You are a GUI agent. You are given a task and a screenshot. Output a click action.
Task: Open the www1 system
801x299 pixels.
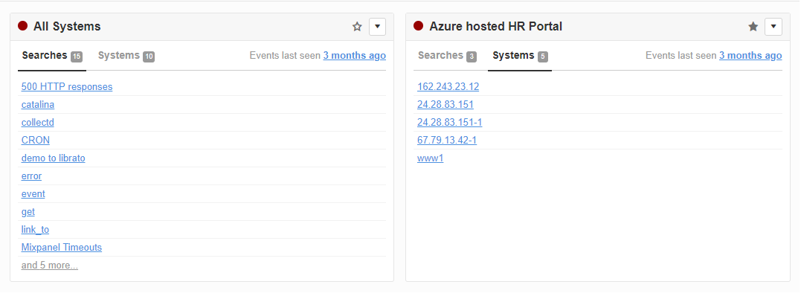pyautogui.click(x=430, y=158)
